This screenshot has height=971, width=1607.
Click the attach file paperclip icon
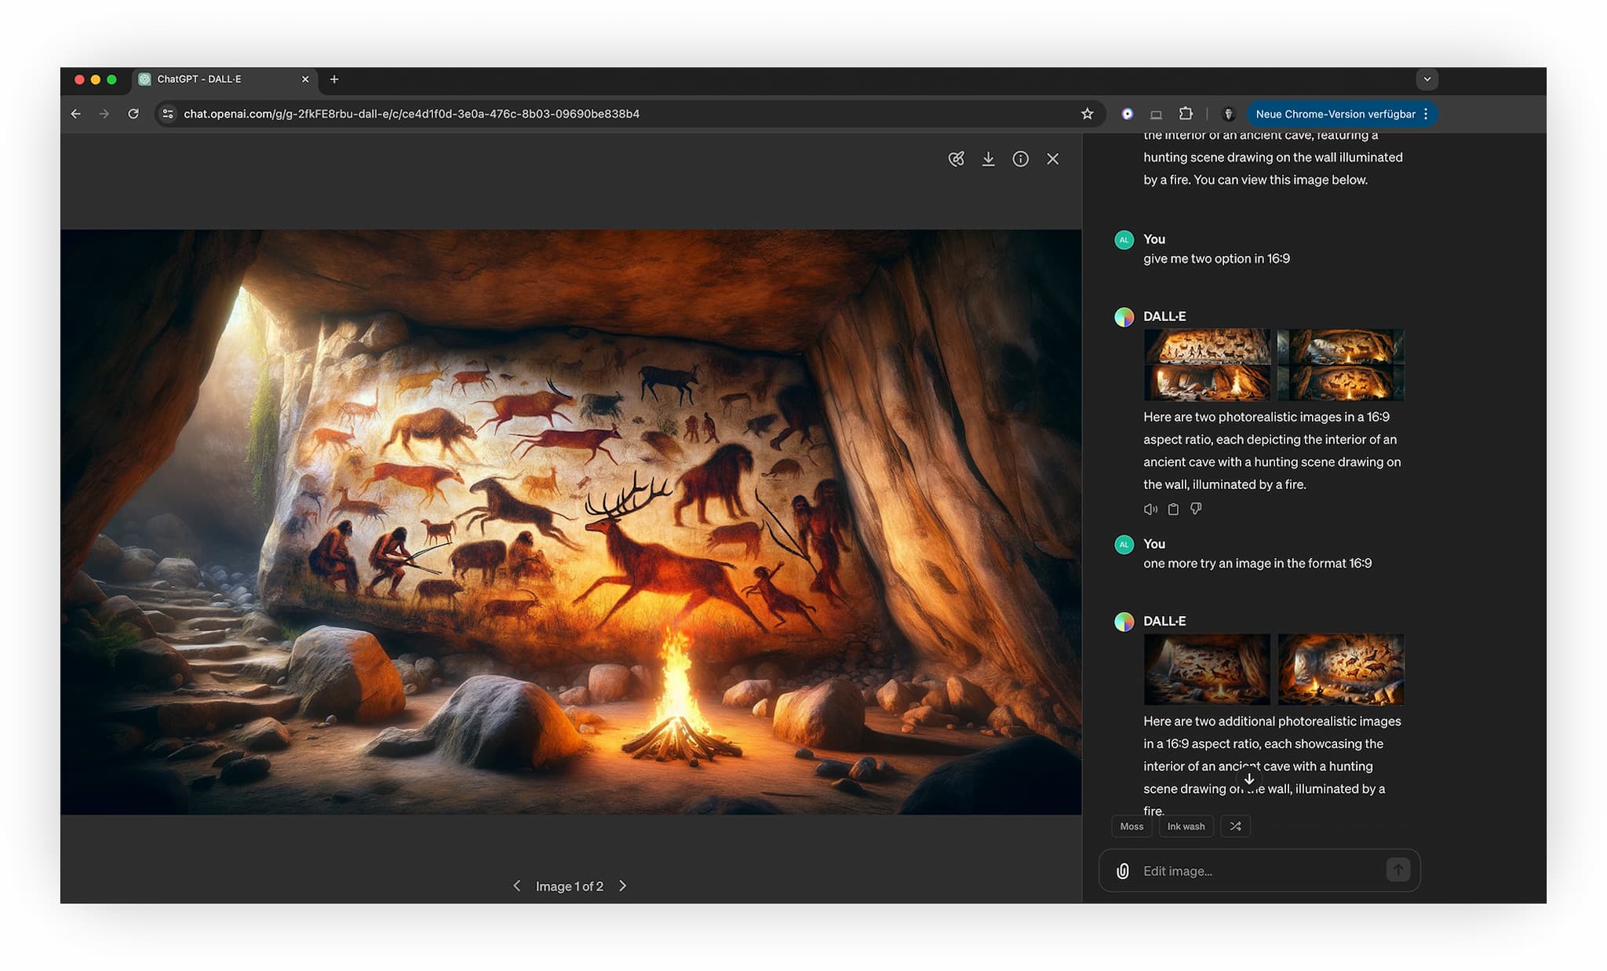pyautogui.click(x=1123, y=871)
